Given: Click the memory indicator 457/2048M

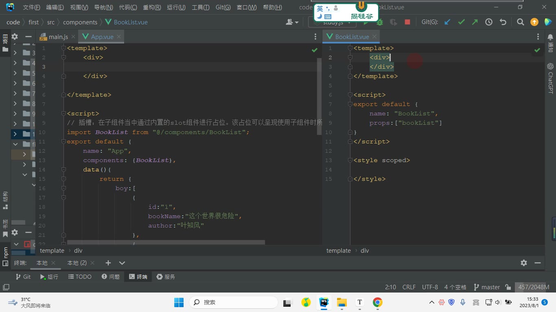Looking at the screenshot, I should tap(534, 287).
